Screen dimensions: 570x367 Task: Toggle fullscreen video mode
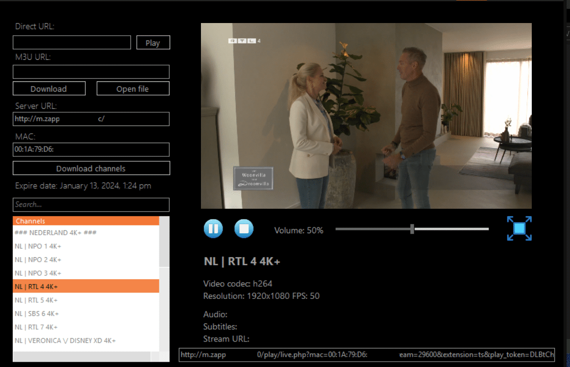pyautogui.click(x=519, y=228)
